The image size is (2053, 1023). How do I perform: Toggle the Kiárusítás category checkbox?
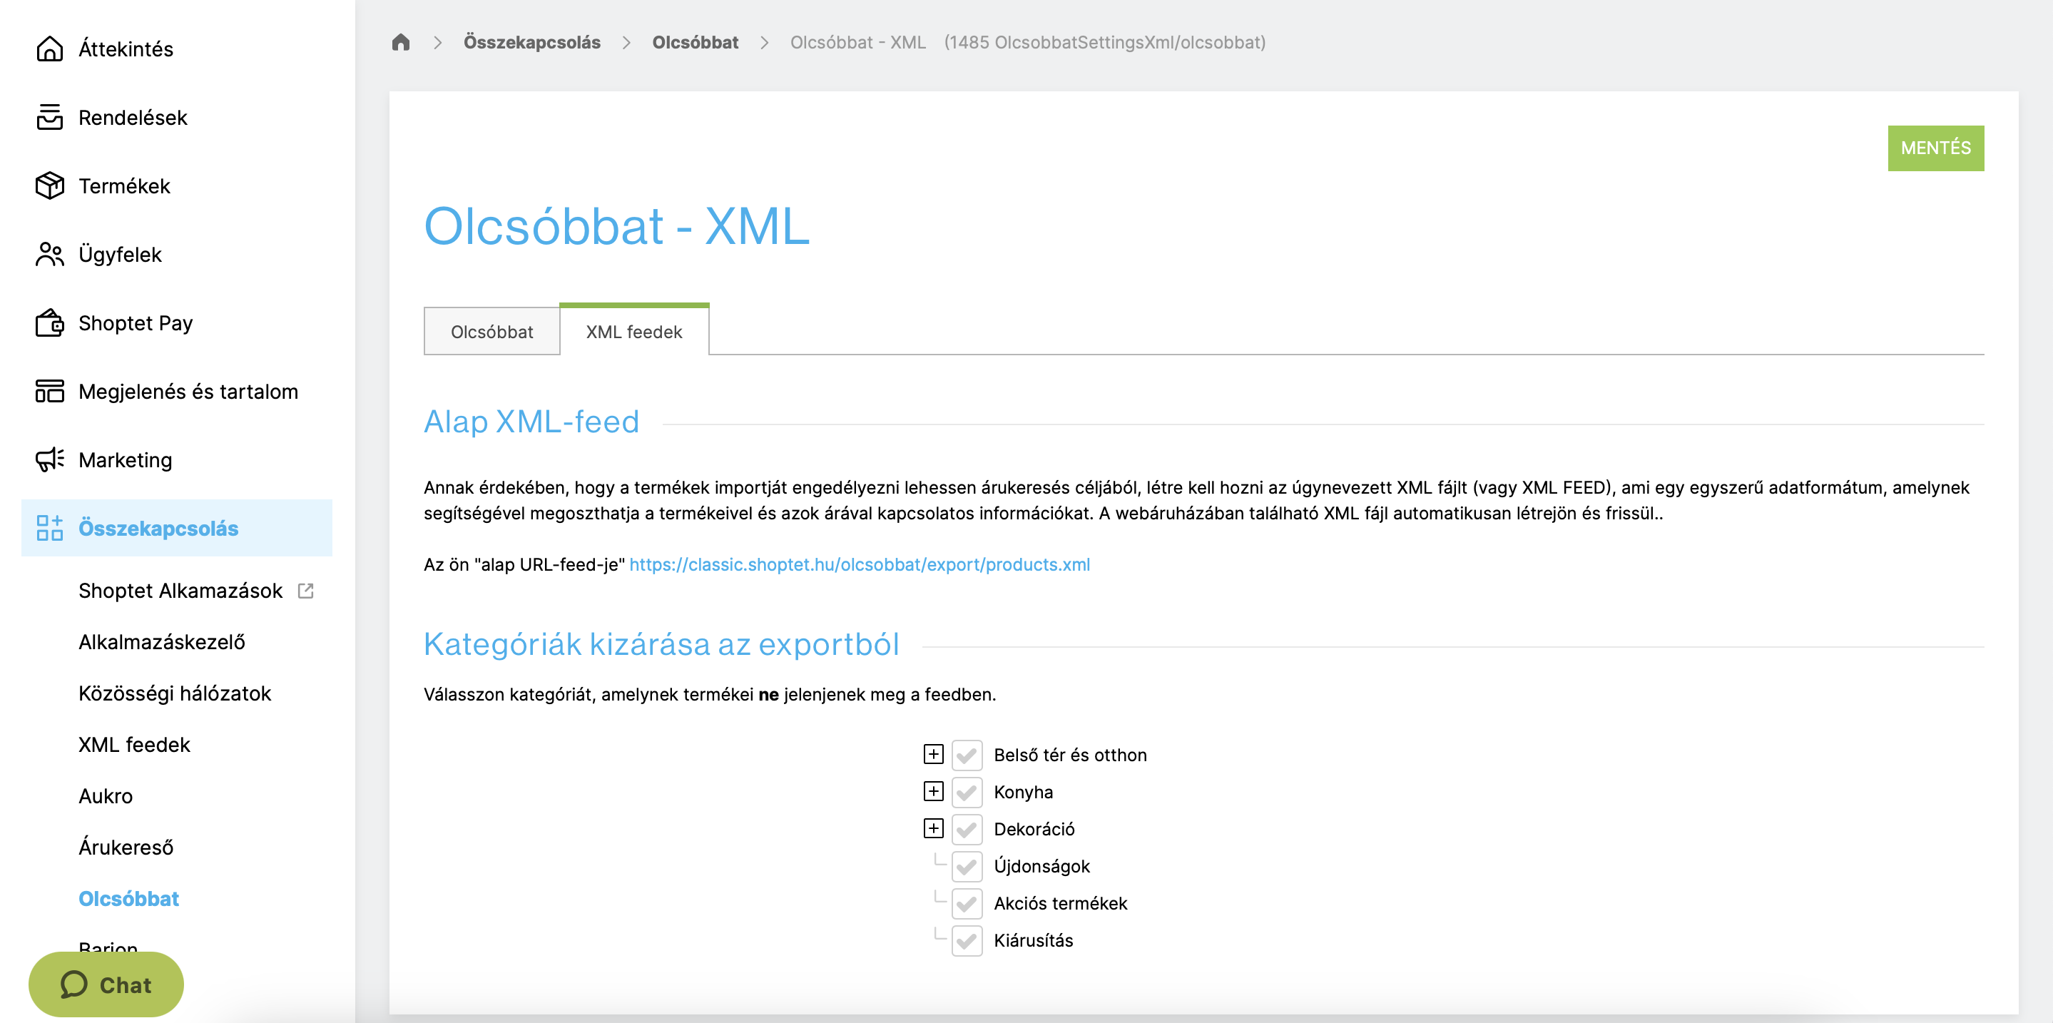967,940
